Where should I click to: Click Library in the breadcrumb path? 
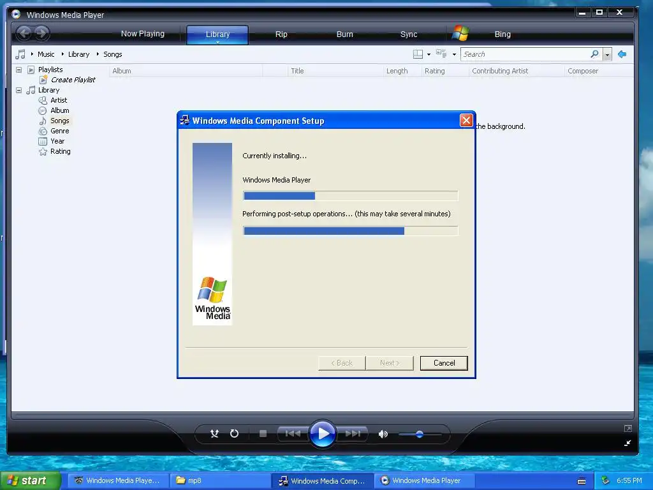tap(78, 54)
